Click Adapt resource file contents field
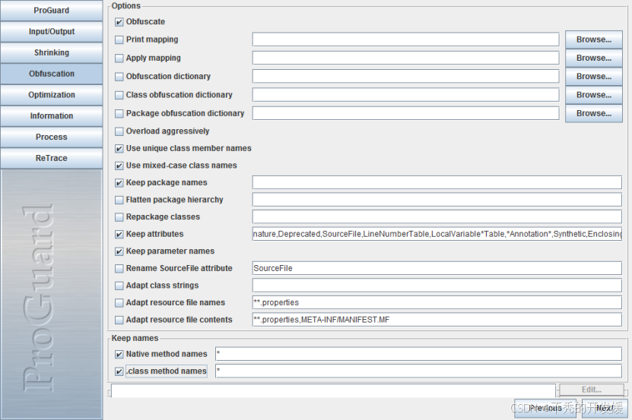Screen dimensions: 632x420 pos(437,320)
